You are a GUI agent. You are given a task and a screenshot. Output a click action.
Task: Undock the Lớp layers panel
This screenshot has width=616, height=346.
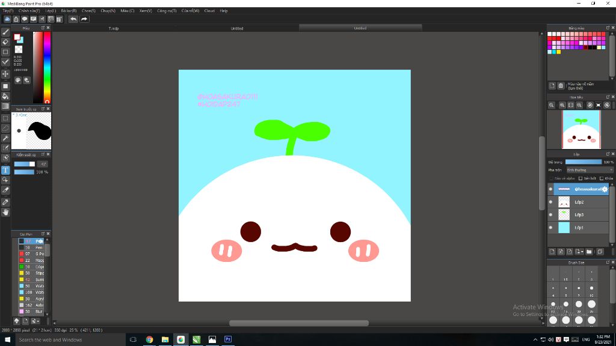608,154
